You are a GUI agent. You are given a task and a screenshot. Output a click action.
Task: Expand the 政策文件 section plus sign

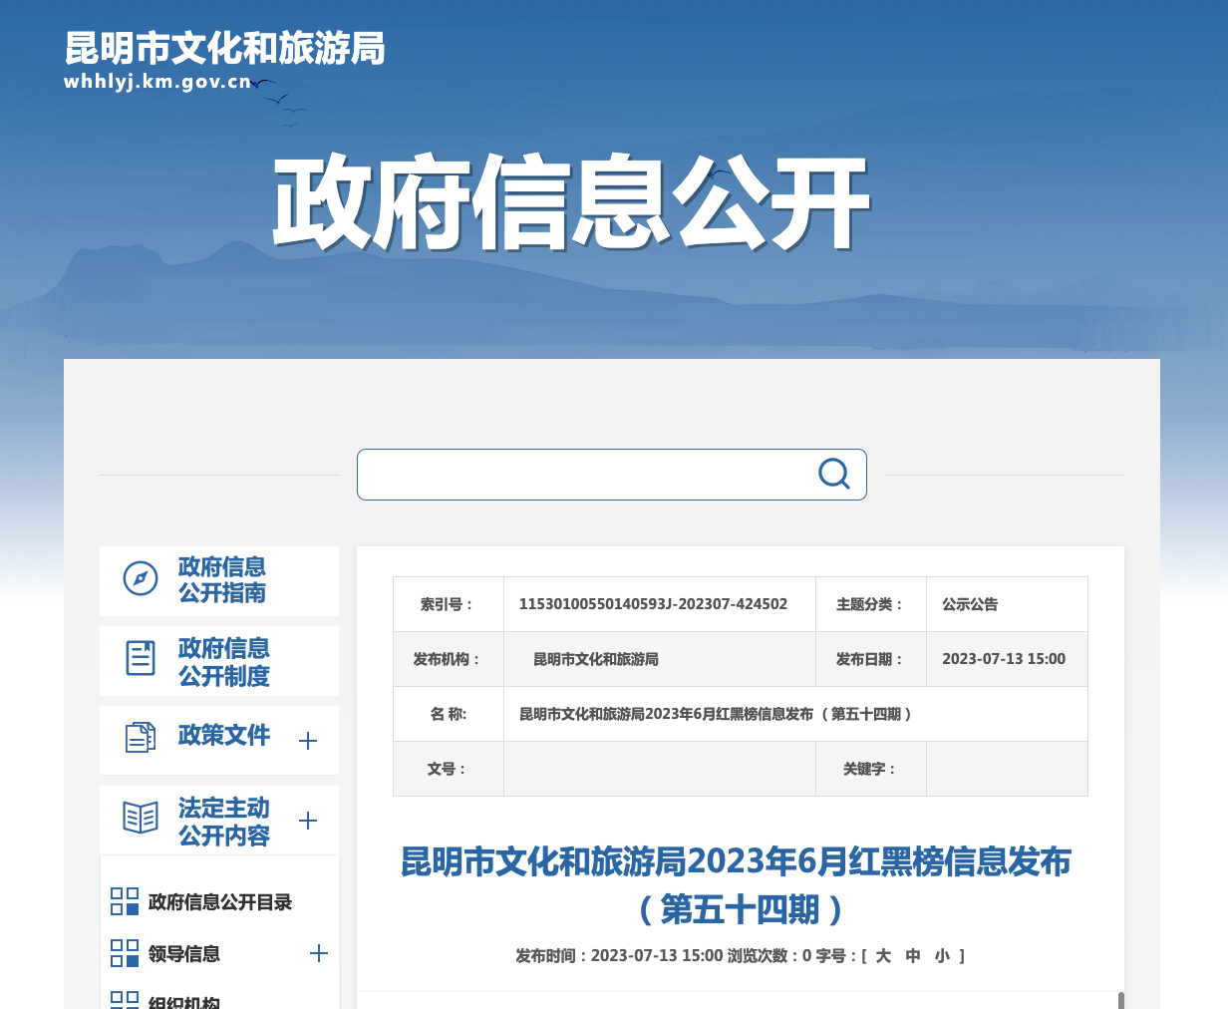pos(308,741)
